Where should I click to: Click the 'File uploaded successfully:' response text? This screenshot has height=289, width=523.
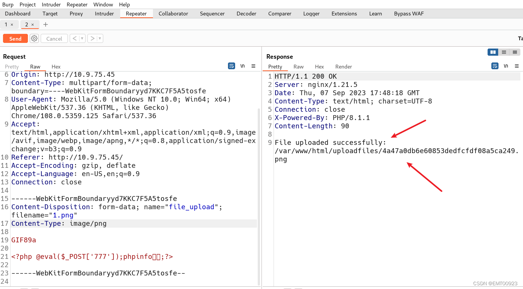330,143
